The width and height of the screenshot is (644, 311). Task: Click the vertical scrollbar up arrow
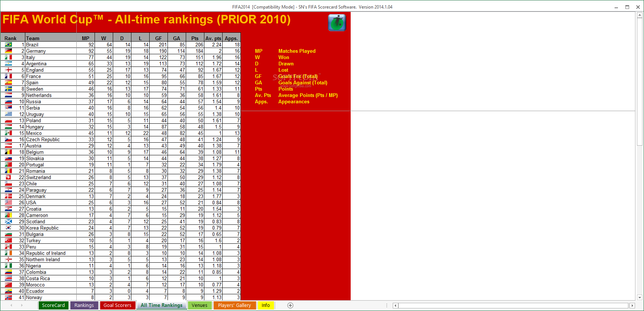tap(640, 16)
